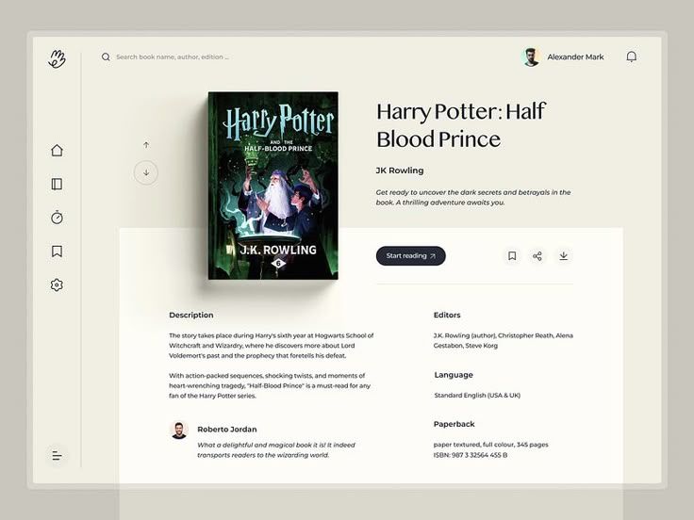694x520 pixels.
Task: Open the timer icon in sidebar
Action: point(58,218)
